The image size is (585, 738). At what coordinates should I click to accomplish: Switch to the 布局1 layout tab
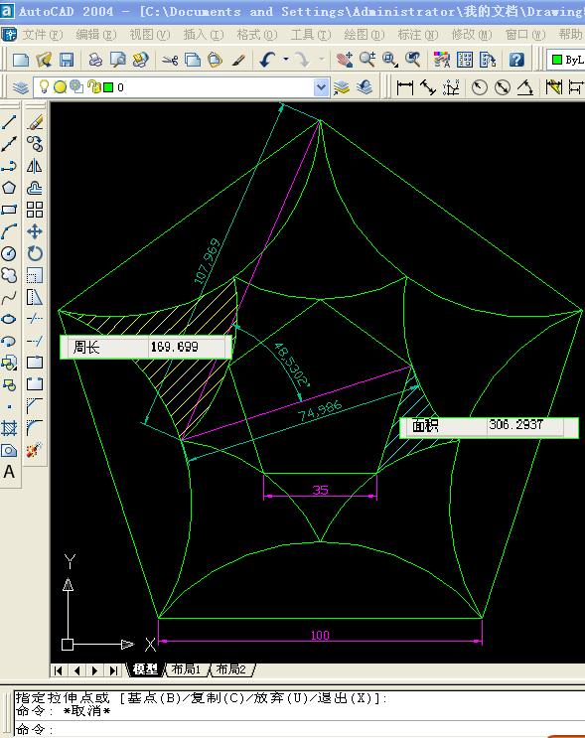point(186,669)
